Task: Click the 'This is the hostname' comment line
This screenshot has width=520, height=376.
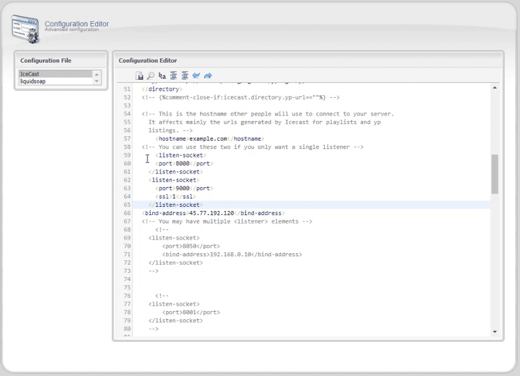Action: pyautogui.click(x=268, y=114)
